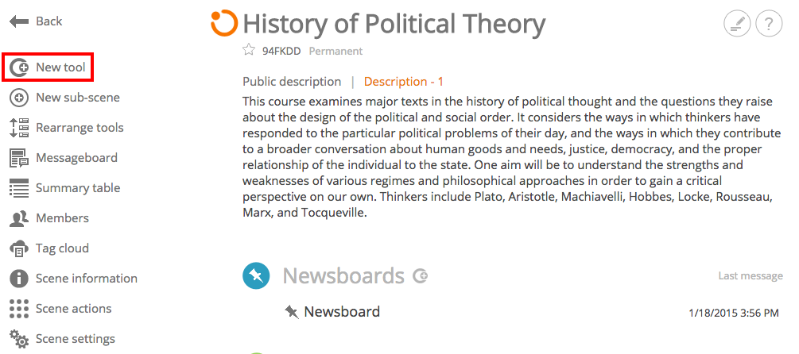
Task: Select the Description - 1 tab
Action: click(404, 82)
